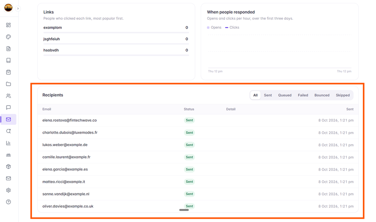Switch to the Bounced filter tab

point(322,95)
